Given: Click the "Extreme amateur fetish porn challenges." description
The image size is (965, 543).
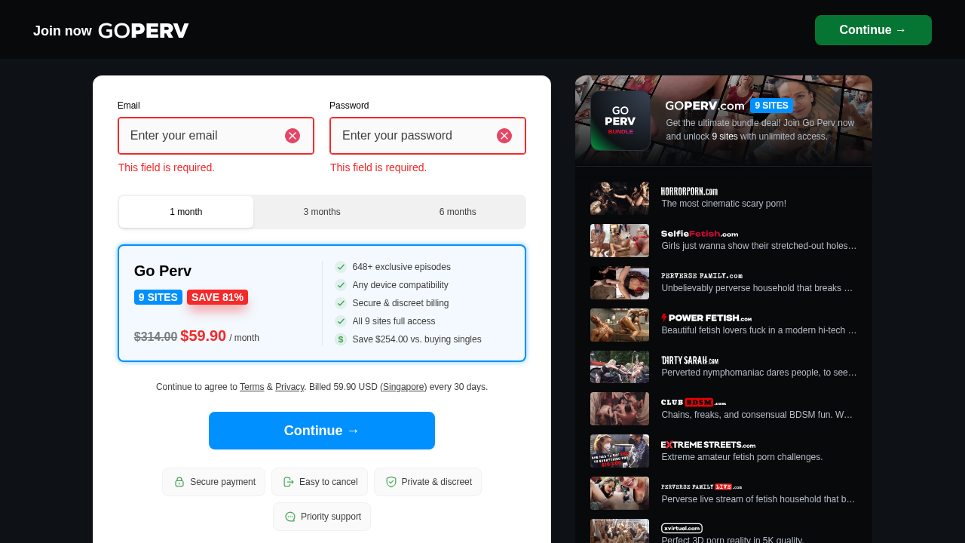Looking at the screenshot, I should pyautogui.click(x=743, y=457).
